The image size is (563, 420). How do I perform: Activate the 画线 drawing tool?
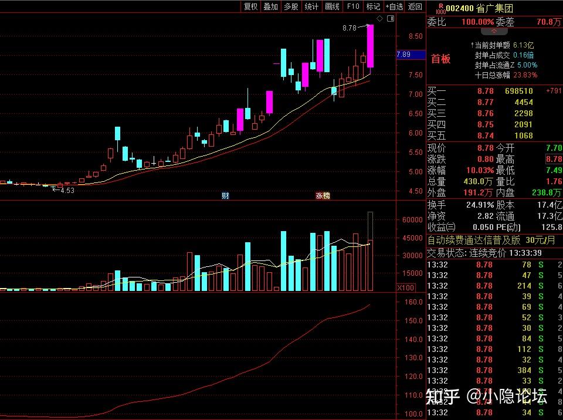point(332,6)
